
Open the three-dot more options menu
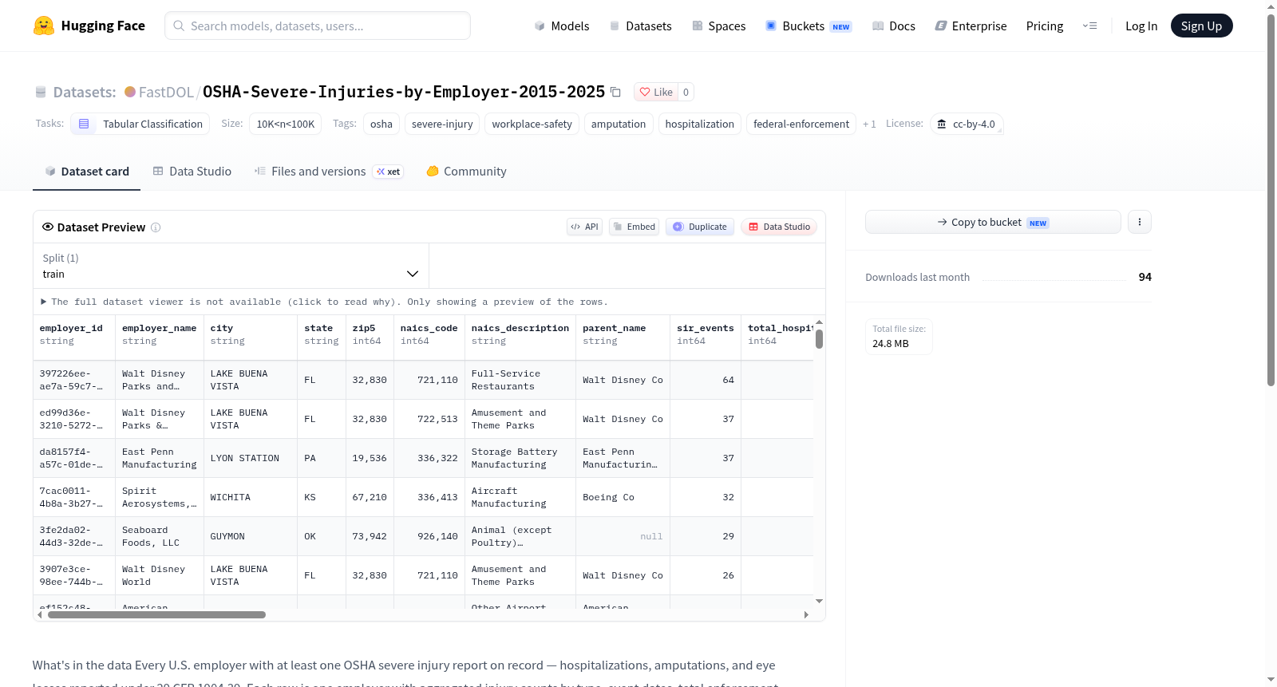pos(1140,222)
